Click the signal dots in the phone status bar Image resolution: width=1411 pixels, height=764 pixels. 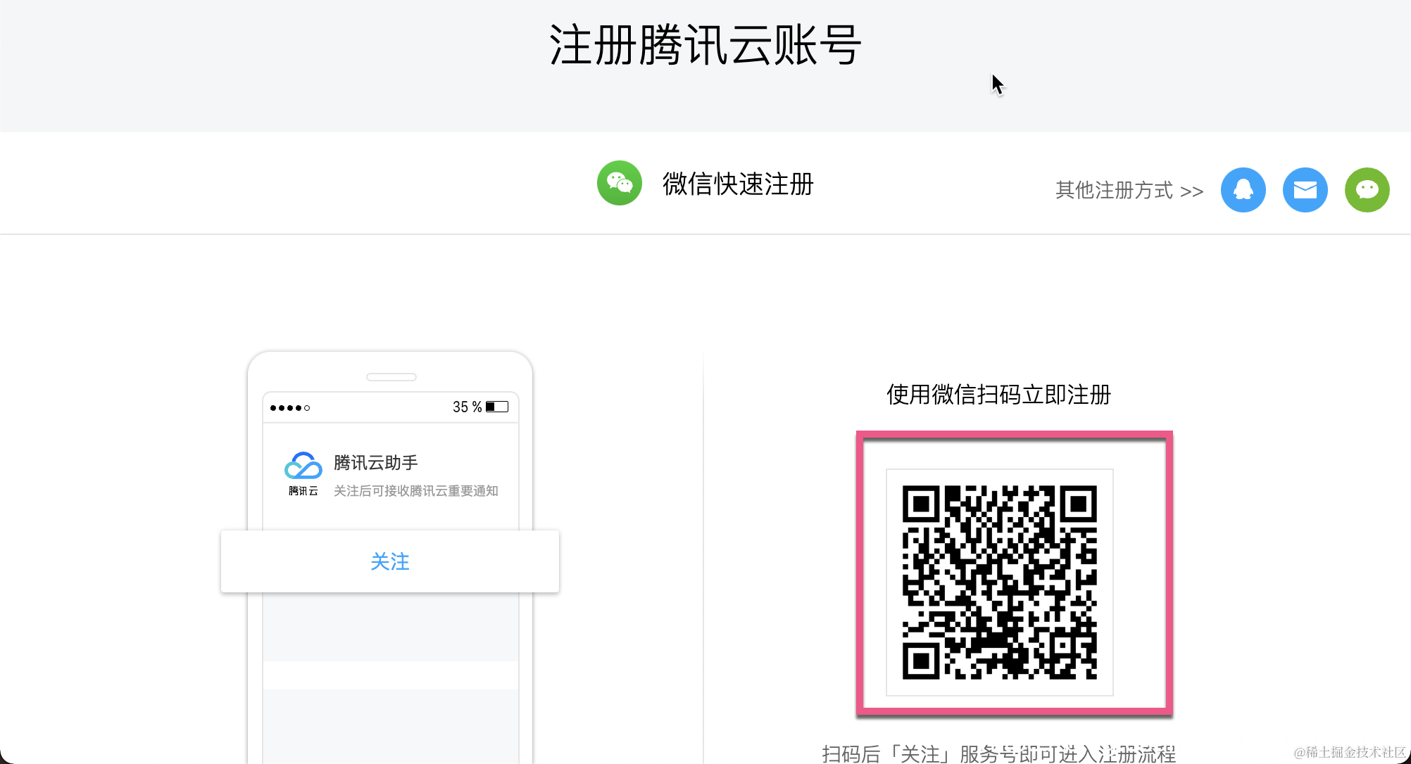coord(289,408)
